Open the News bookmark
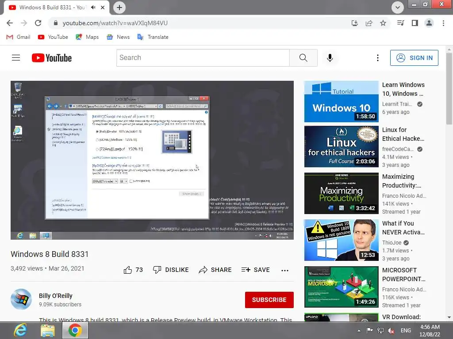The height and width of the screenshot is (339, 453). pos(118,37)
